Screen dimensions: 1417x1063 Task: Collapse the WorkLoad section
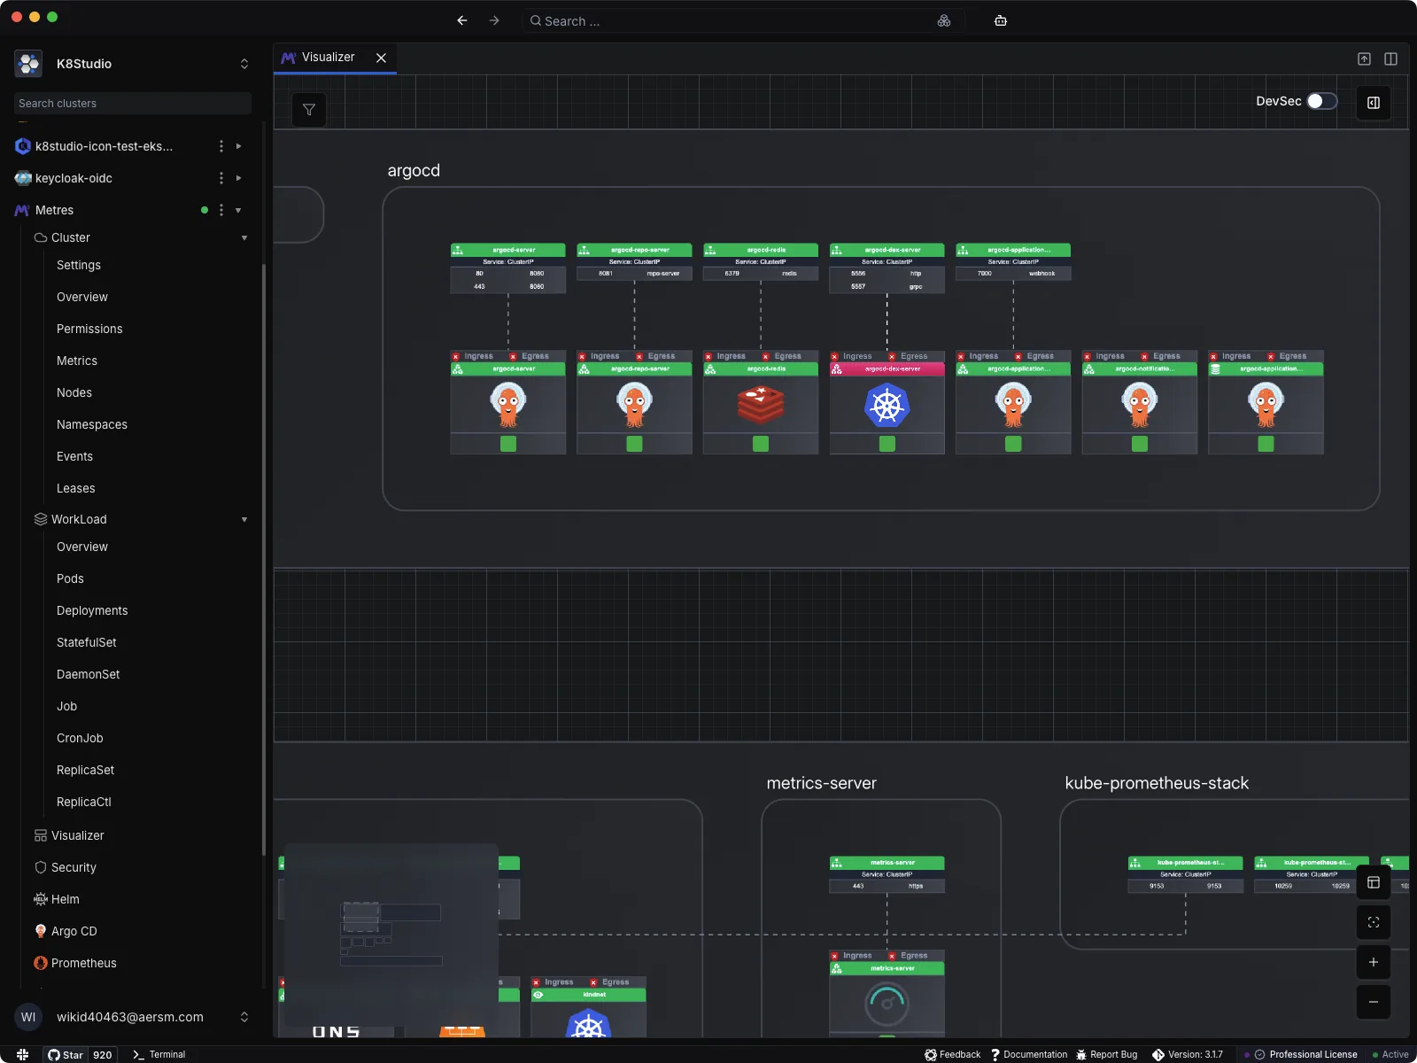[x=244, y=519]
